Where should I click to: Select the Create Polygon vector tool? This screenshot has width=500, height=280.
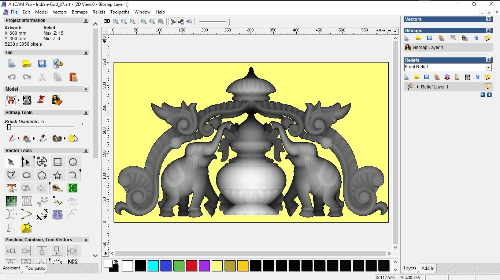(x=42, y=175)
